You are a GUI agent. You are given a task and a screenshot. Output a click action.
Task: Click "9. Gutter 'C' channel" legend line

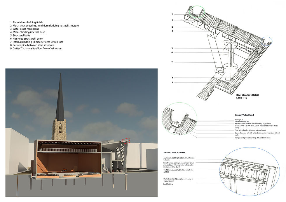tap(36, 48)
